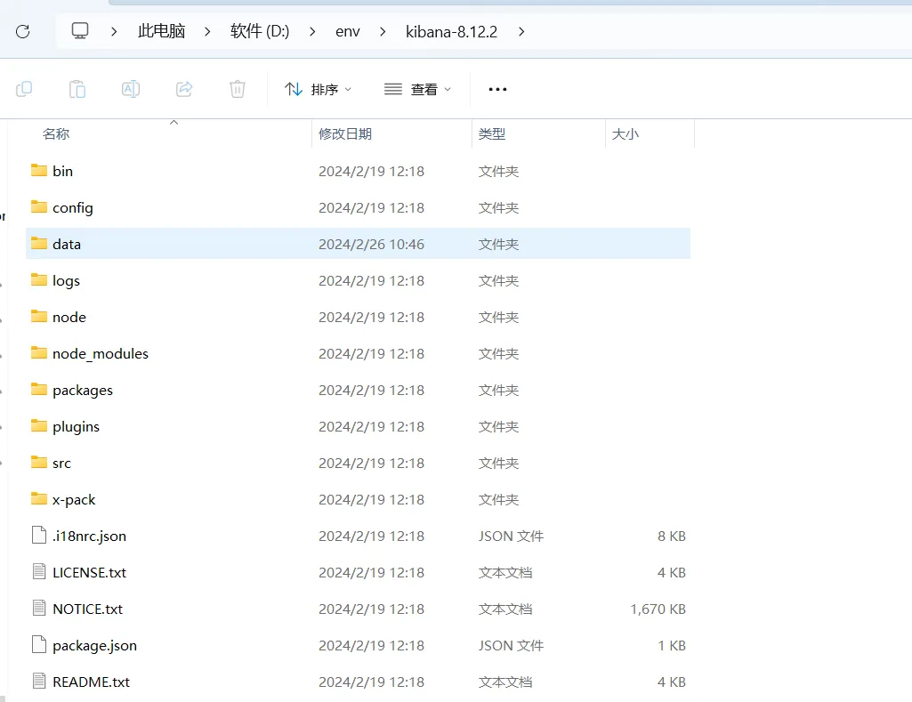The width and height of the screenshot is (912, 702).
Task: Click the packages folder icon
Action: coord(39,390)
